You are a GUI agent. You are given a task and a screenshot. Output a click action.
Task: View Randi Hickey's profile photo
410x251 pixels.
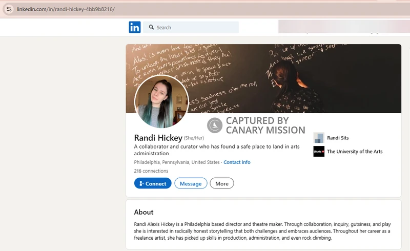click(x=161, y=101)
